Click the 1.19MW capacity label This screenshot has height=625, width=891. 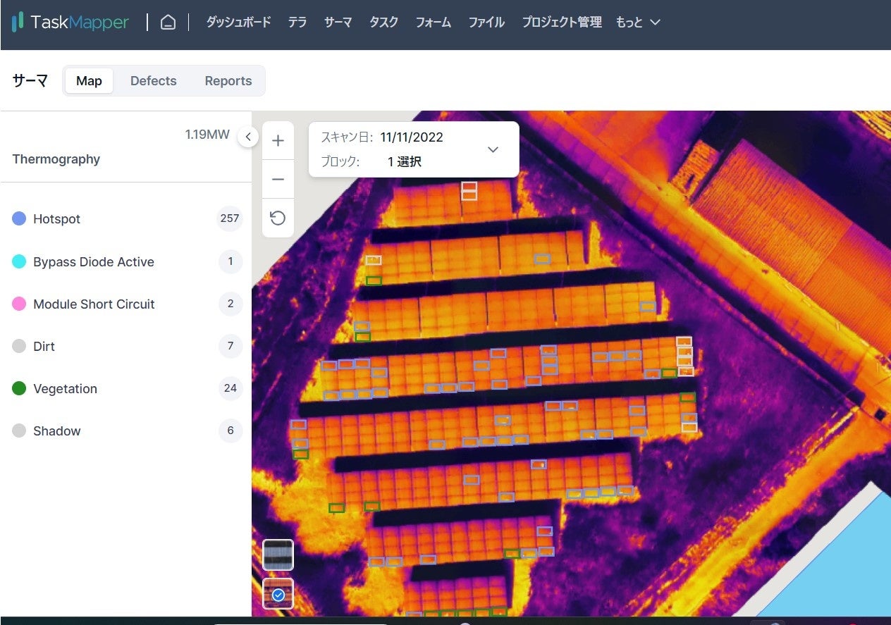click(x=207, y=134)
